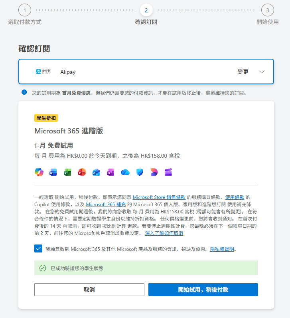This screenshot has height=318, width=290.
Task: Open the Microsoft Store 銷售條款 link
Action: (159, 197)
